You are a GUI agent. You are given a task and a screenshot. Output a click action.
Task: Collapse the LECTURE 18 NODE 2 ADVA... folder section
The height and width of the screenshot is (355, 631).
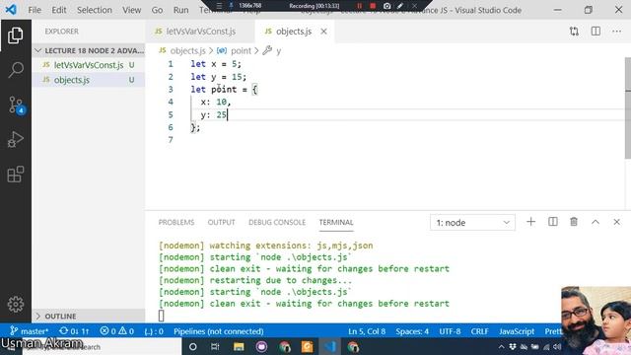(89, 50)
